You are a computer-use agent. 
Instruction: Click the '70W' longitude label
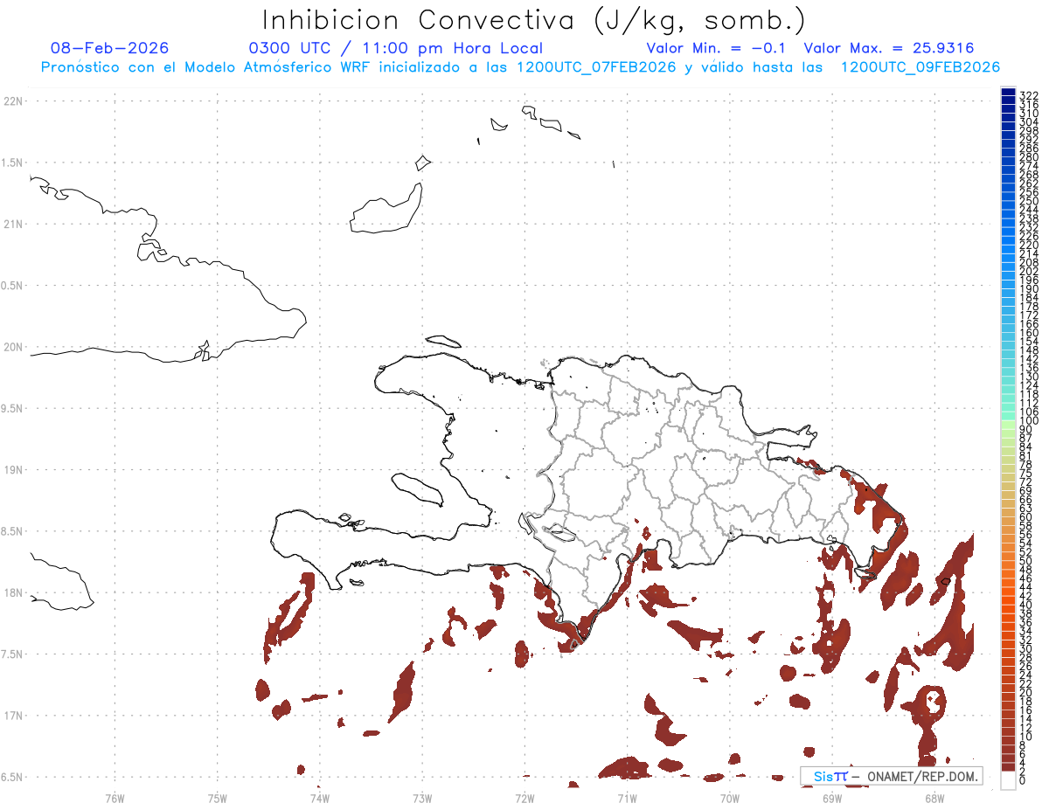tap(730, 797)
